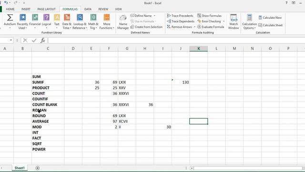
Task: Expand Quick Access Toolbar customize arrow
Action: click(x=24, y=3)
